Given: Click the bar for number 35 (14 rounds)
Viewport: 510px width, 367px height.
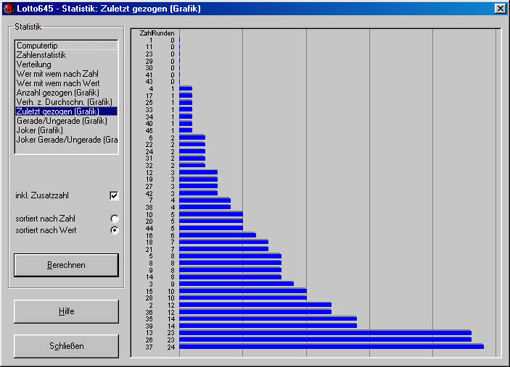Looking at the screenshot, I should (268, 319).
